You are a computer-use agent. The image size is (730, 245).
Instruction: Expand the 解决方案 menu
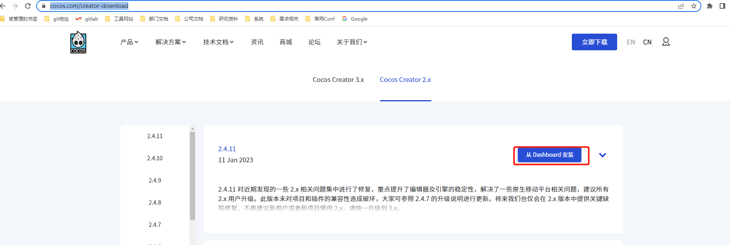(170, 42)
